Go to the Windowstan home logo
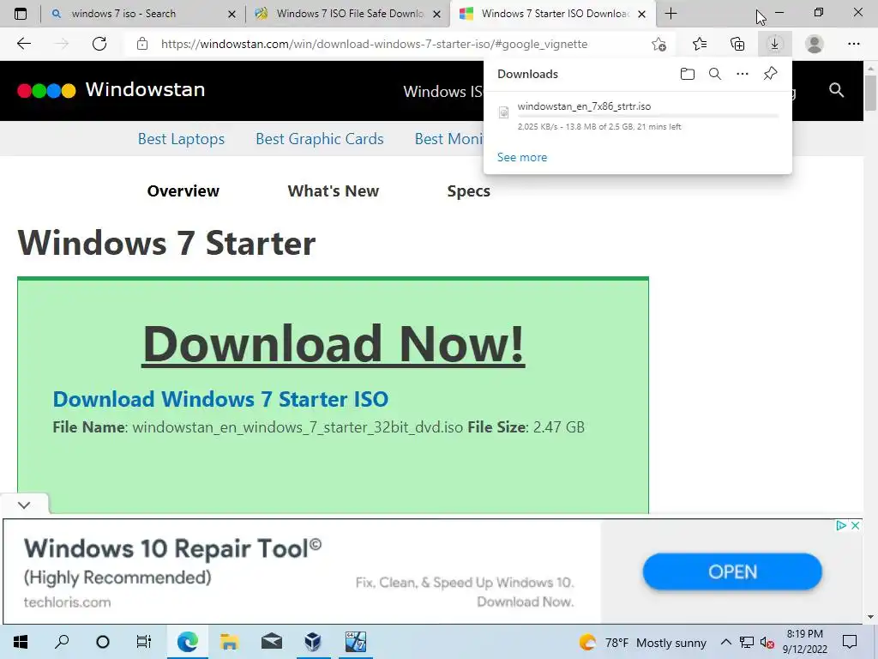The height and width of the screenshot is (659, 878). [x=111, y=89]
